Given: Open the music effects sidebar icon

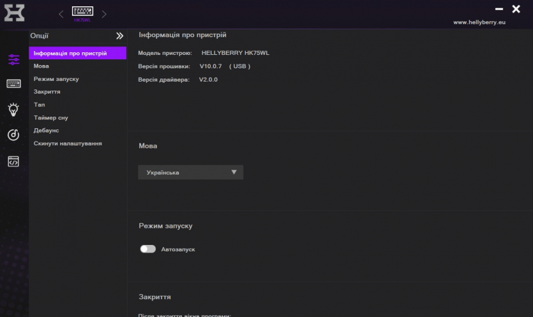Looking at the screenshot, I should 13,135.
